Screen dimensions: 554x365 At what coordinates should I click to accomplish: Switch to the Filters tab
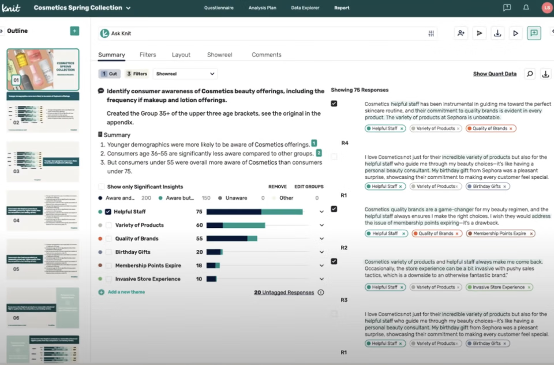coord(148,55)
